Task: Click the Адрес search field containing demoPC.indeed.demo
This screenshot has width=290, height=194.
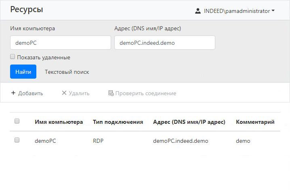Action: point(164,43)
